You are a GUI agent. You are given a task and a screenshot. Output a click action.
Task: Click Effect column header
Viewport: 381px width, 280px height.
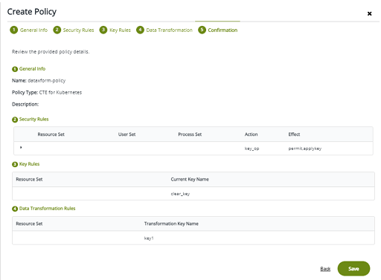(294, 134)
